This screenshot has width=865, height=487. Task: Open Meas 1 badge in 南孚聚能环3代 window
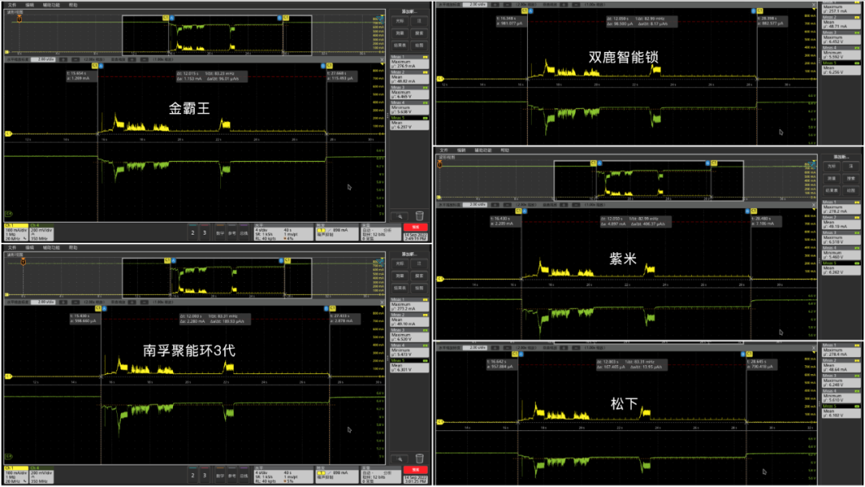409,304
